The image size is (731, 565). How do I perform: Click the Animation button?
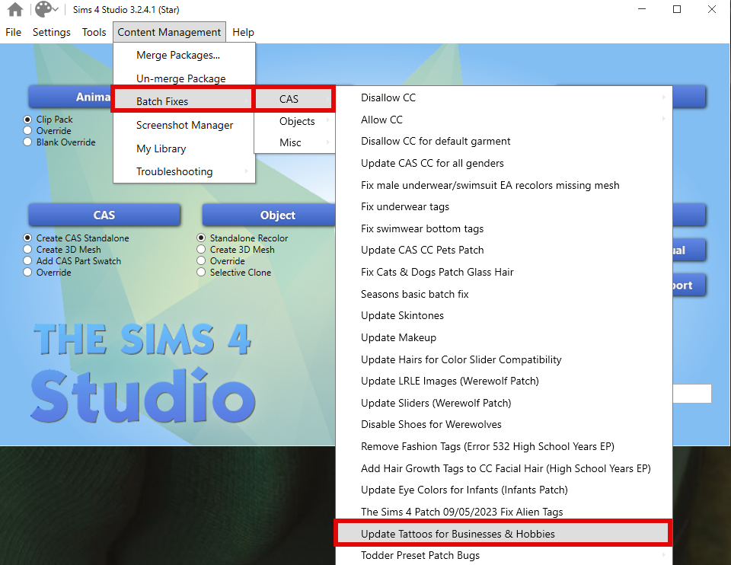click(x=70, y=97)
